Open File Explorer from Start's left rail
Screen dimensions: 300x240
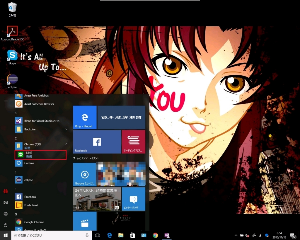[x=6, y=202]
